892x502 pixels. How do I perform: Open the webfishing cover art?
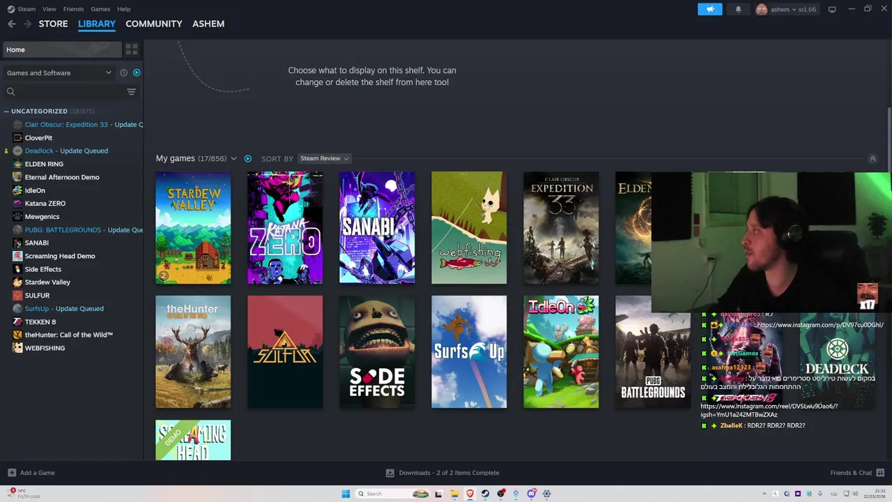tap(469, 228)
